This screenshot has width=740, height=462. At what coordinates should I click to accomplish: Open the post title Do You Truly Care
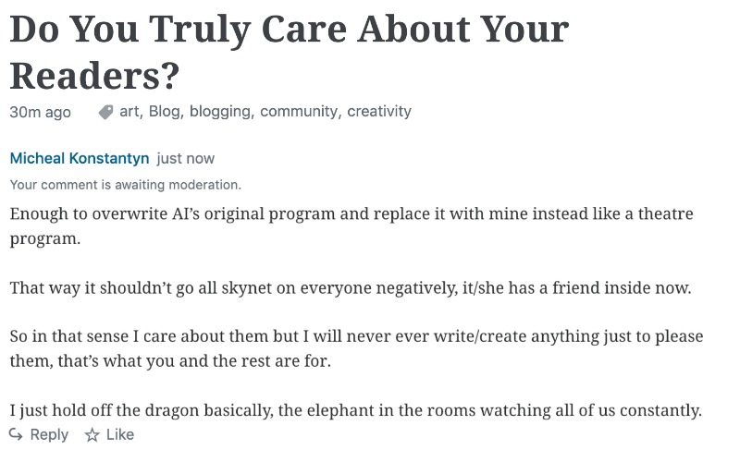tap(290, 53)
